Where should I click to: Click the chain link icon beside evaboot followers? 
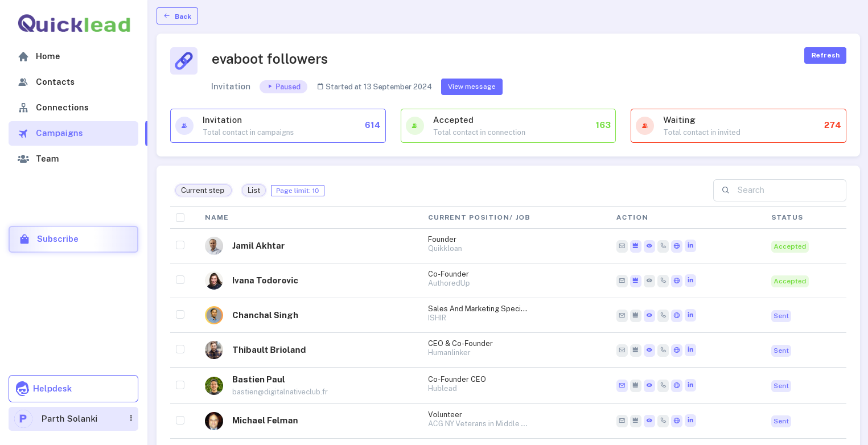click(183, 60)
